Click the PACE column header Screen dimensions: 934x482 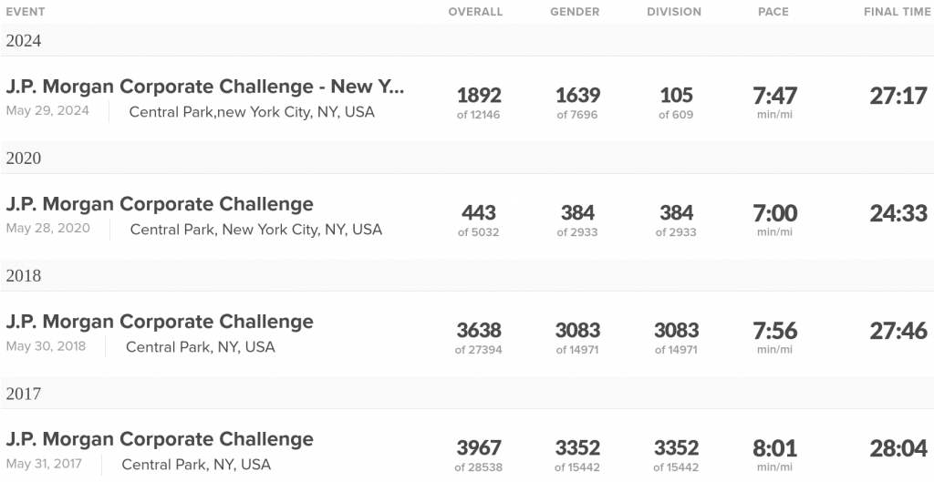pyautogui.click(x=773, y=12)
